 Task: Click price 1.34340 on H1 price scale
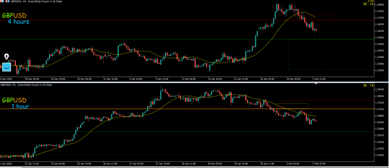[x=380, y=155]
